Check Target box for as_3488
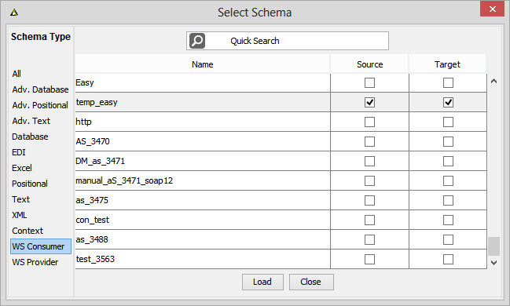 click(448, 240)
